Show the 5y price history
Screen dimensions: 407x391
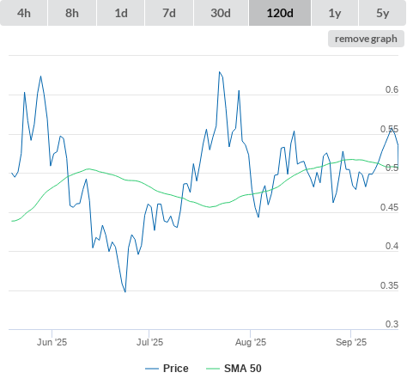383,13
